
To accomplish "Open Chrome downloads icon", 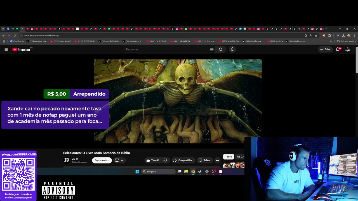I will tap(343, 35).
